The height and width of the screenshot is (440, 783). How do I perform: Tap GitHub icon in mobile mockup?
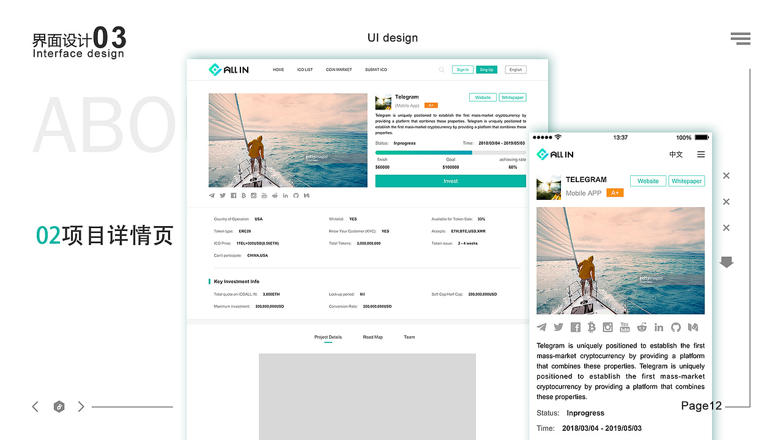[x=676, y=327]
